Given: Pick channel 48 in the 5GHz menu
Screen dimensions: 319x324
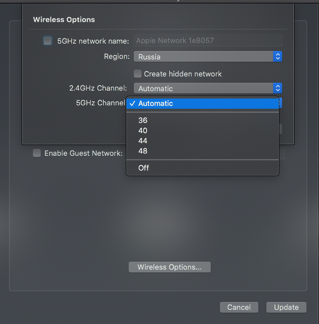Looking at the screenshot, I should point(203,151).
